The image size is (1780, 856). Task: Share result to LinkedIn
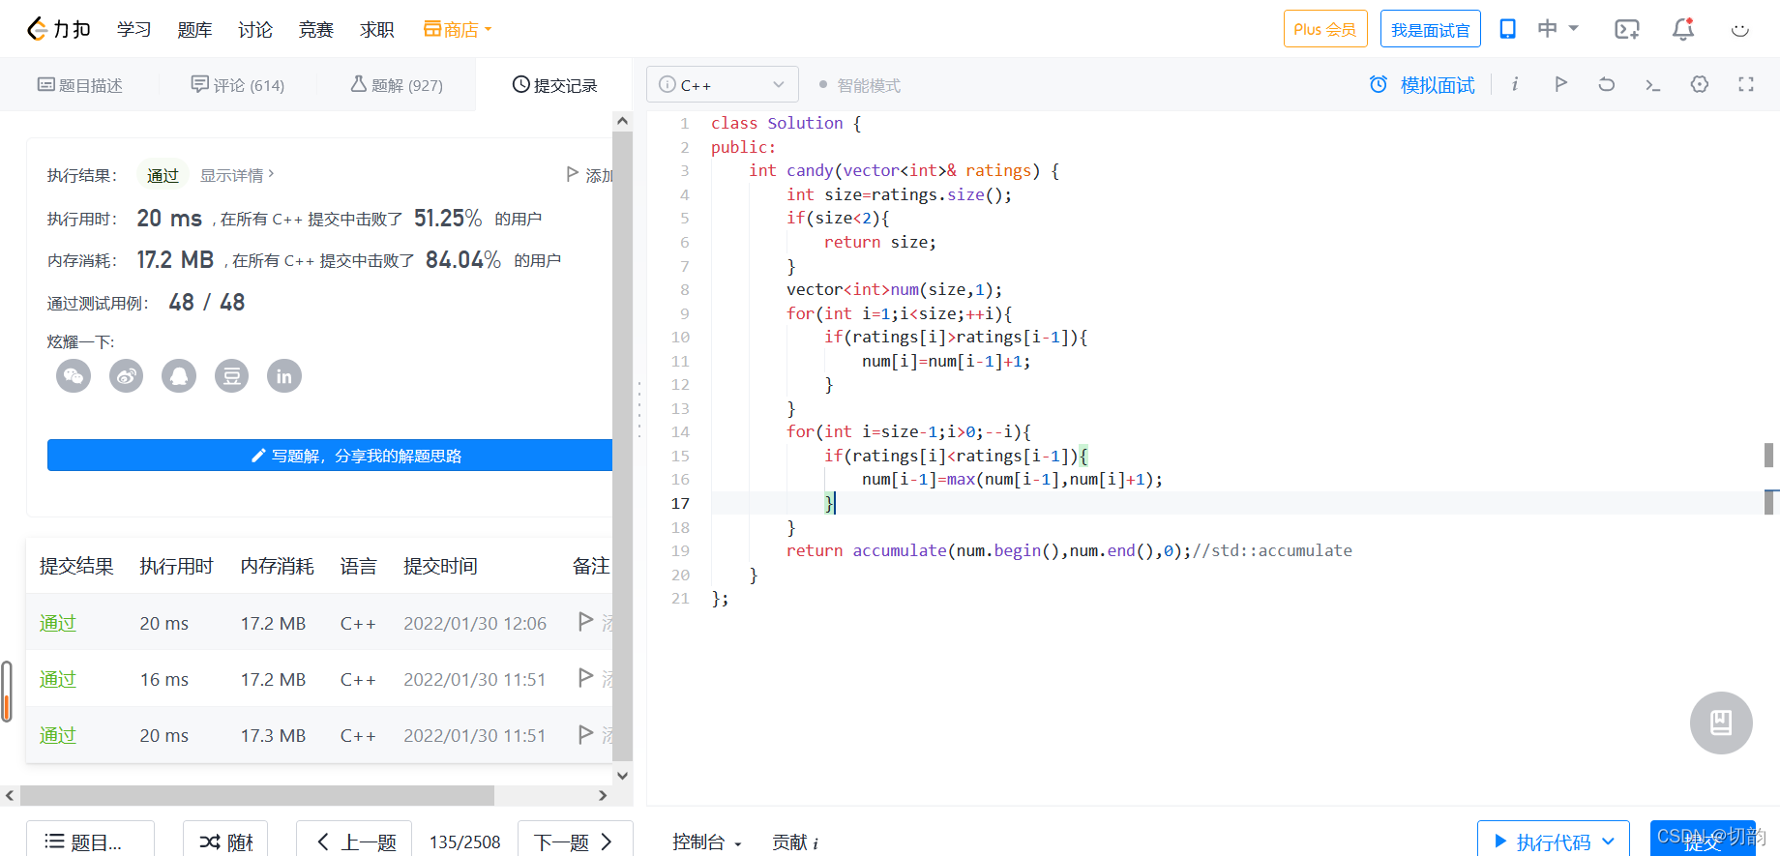pos(284,375)
